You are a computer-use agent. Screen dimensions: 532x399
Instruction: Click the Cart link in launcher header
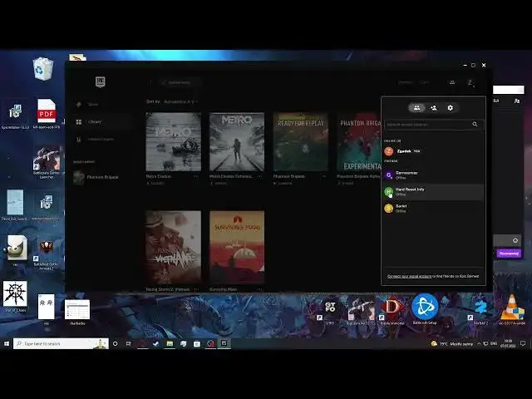point(425,82)
